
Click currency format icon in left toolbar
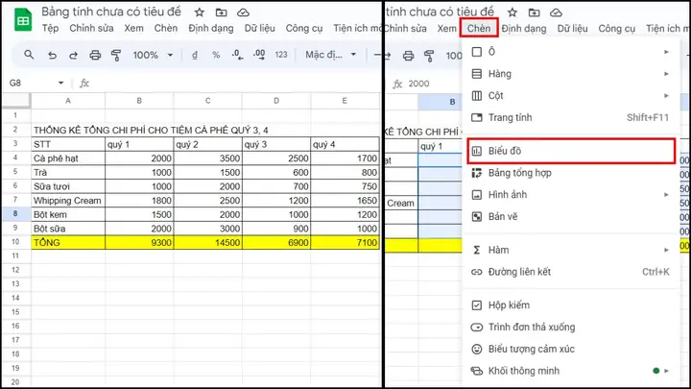pos(194,55)
